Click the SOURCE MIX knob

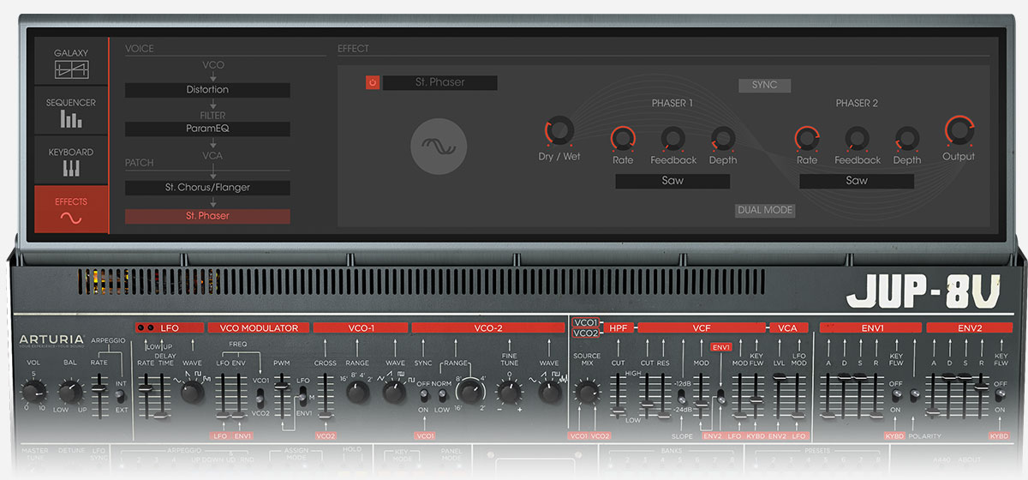[587, 393]
